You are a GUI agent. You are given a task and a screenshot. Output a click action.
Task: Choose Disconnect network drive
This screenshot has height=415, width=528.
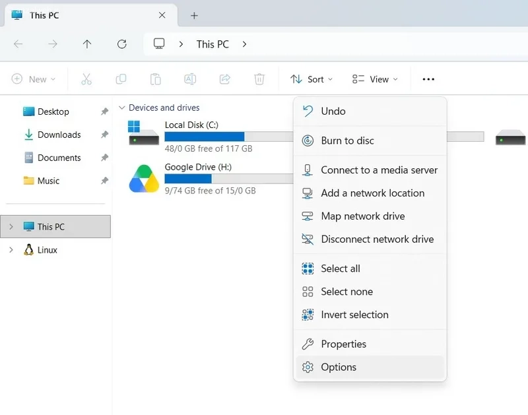(370, 239)
